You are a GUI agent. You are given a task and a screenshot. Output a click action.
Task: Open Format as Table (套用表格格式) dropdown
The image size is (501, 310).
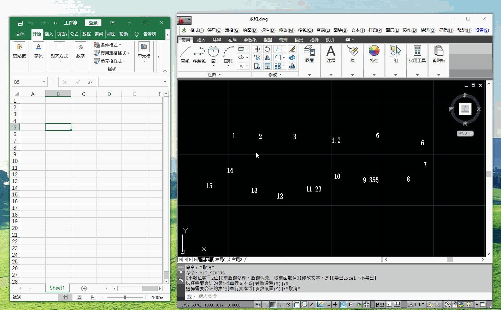(x=112, y=53)
